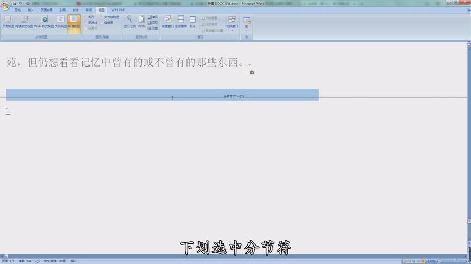
Task: Open the Page Layout (页面布局) tab
Action: (47, 10)
